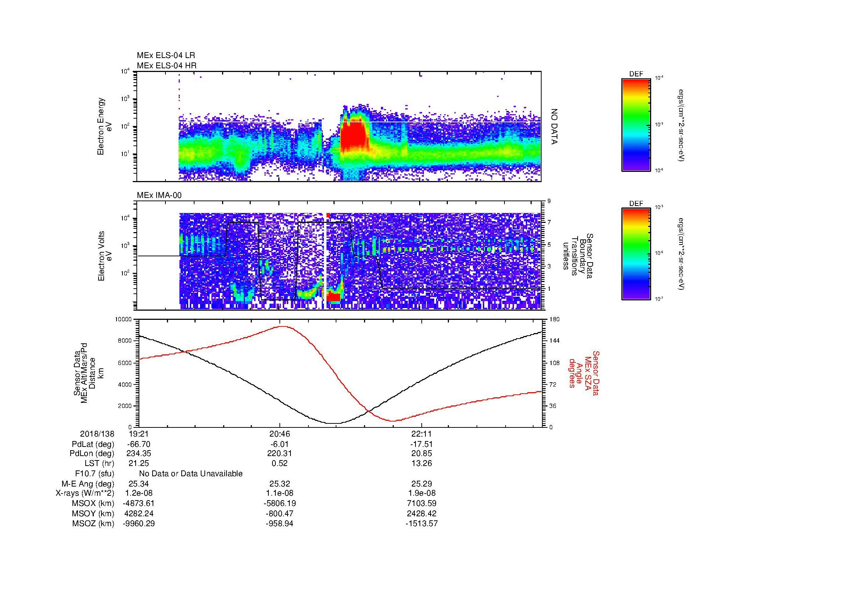Screen dimensions: 860x607
Task: Click the peak of the red SZA curve
Action: (x=283, y=326)
